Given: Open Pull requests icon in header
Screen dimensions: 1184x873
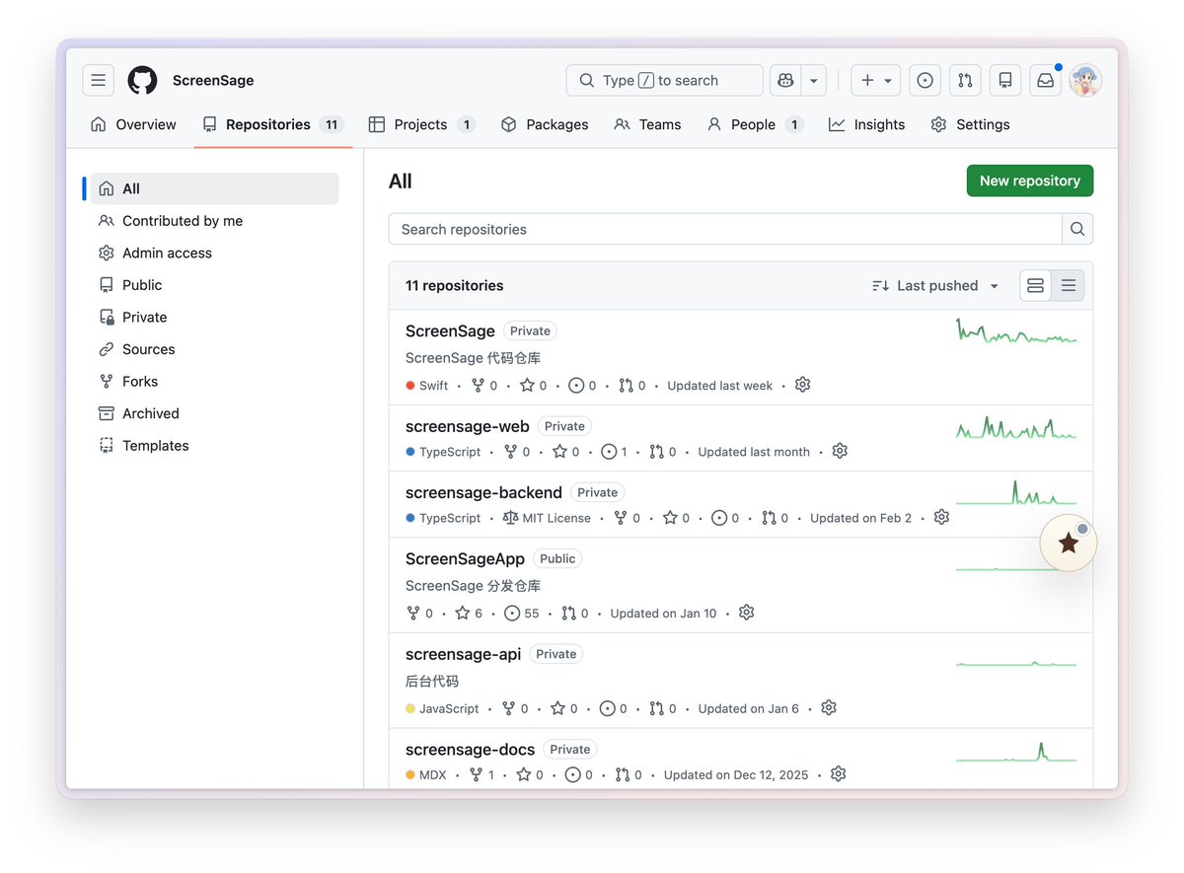Looking at the screenshot, I should pos(965,80).
